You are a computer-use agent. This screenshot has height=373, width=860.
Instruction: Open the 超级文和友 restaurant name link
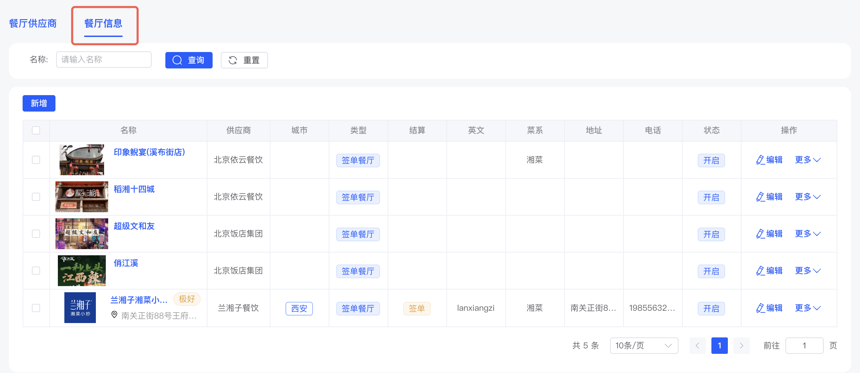(x=134, y=226)
